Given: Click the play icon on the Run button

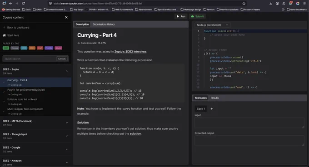Looking at the screenshot, I should pyautogui.click(x=178, y=16).
